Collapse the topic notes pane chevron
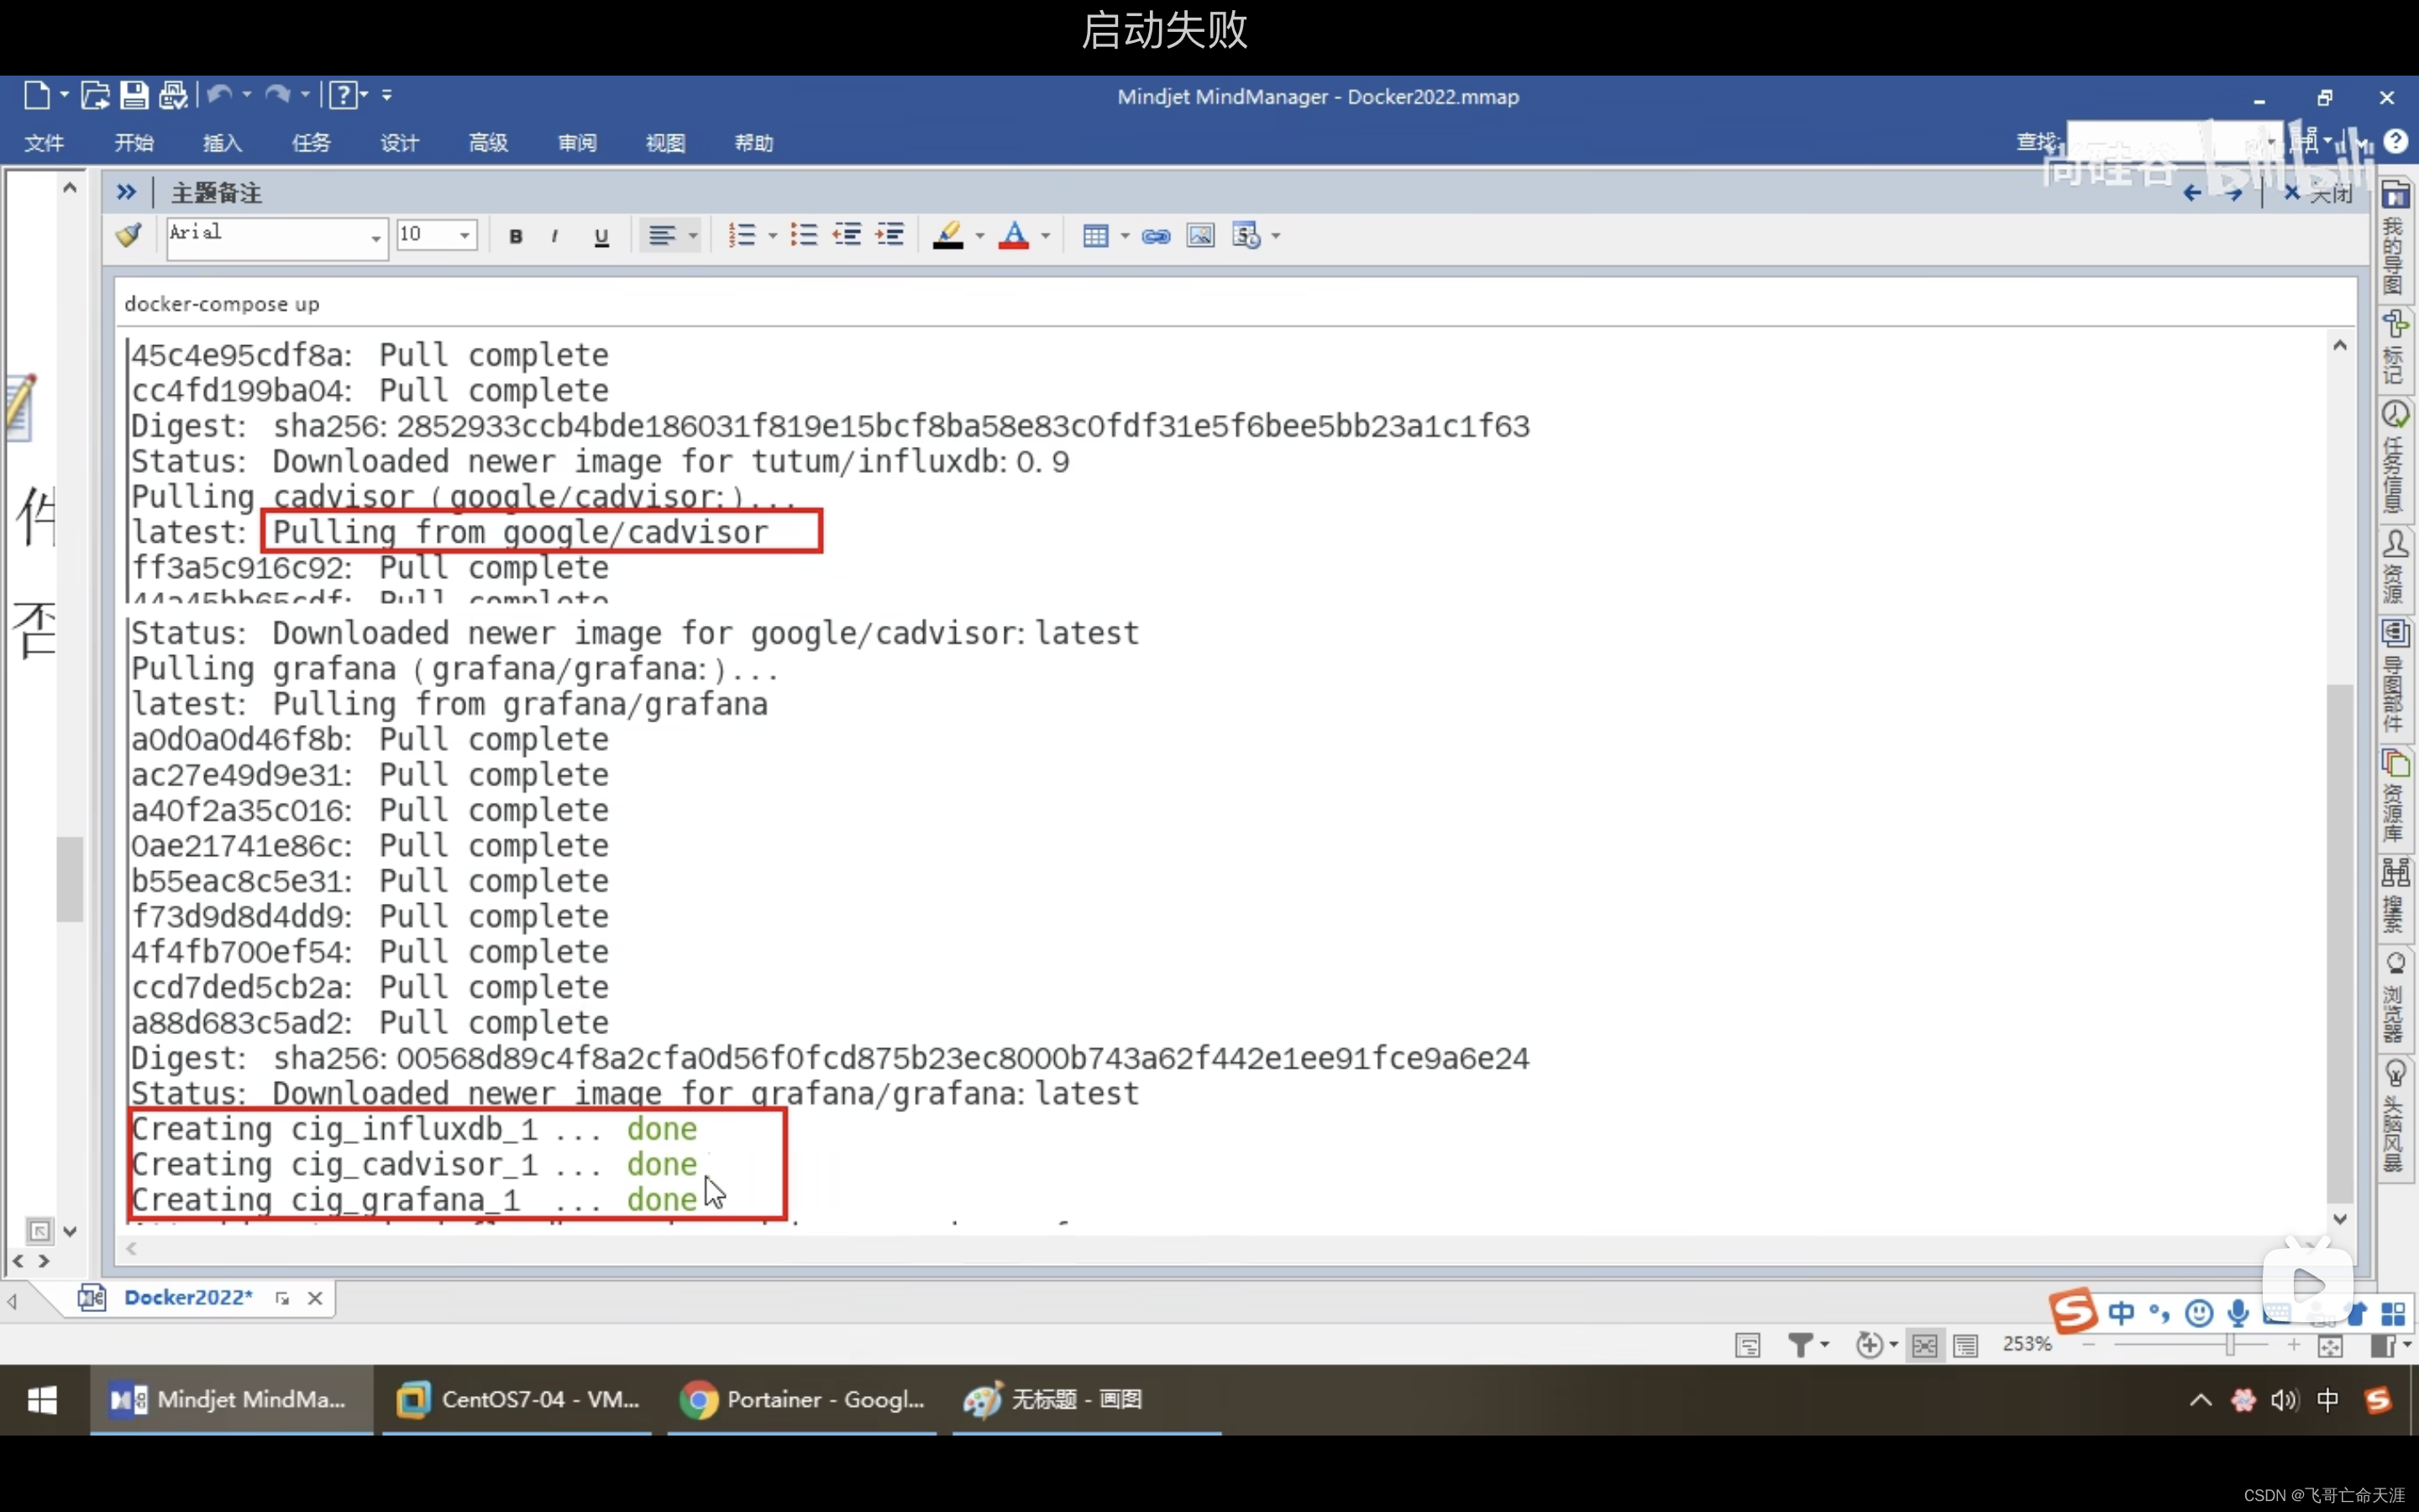The height and width of the screenshot is (1512, 2419). [126, 192]
